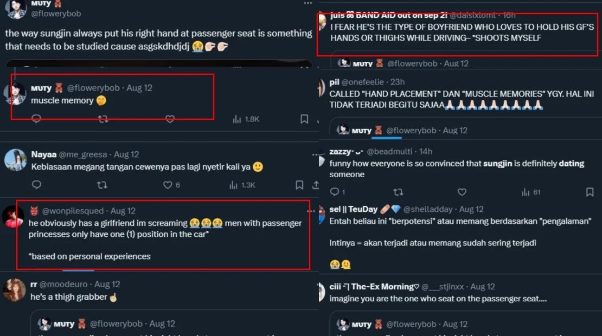The image size is (602, 336).
Task: Bookmark Nayaa's tweet
Action: [x=299, y=185]
